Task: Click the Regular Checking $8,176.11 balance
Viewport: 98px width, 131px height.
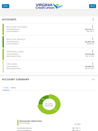Action: [x=90, y=29]
